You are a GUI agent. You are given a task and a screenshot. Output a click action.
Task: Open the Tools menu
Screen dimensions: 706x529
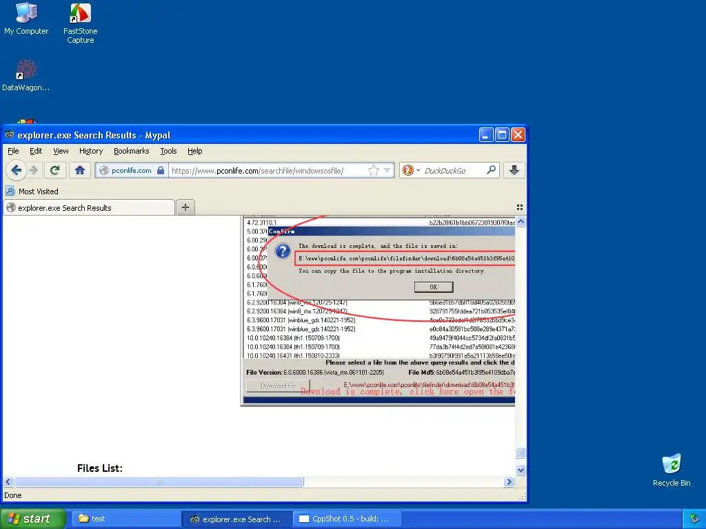(168, 151)
